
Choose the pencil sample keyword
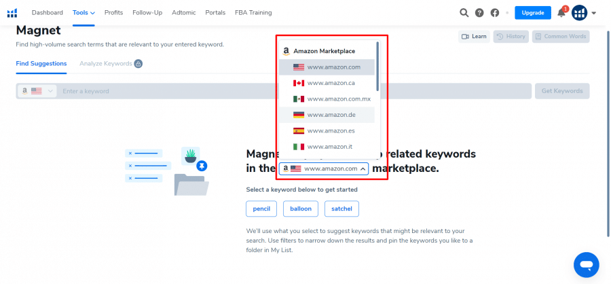(x=261, y=209)
